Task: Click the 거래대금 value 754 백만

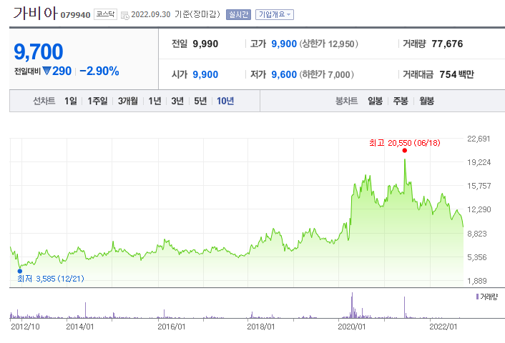Action: [x=456, y=74]
